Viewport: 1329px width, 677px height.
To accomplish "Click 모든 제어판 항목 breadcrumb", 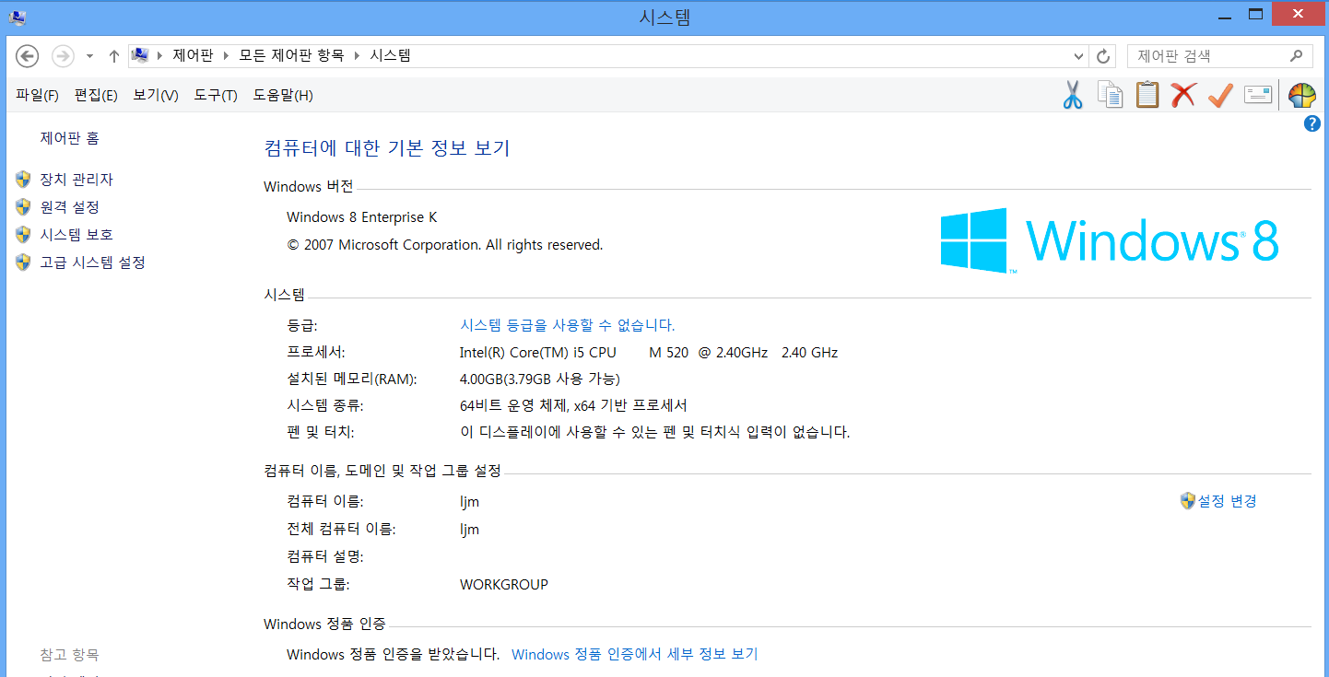I will click(x=291, y=55).
